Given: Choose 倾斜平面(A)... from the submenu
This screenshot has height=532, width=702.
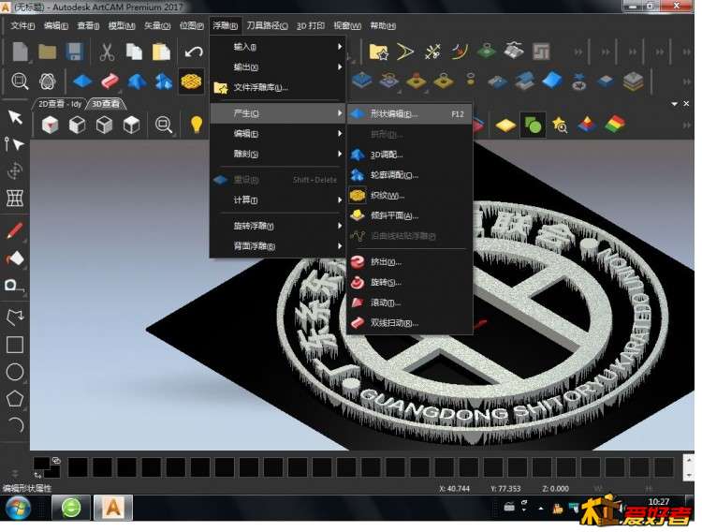Looking at the screenshot, I should (x=410, y=215).
